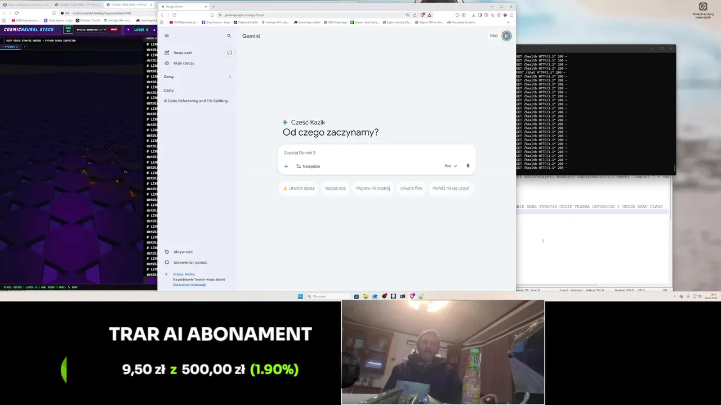The width and height of the screenshot is (721, 405).
Task: Click the Gemini search magnifier icon
Action: point(229,36)
